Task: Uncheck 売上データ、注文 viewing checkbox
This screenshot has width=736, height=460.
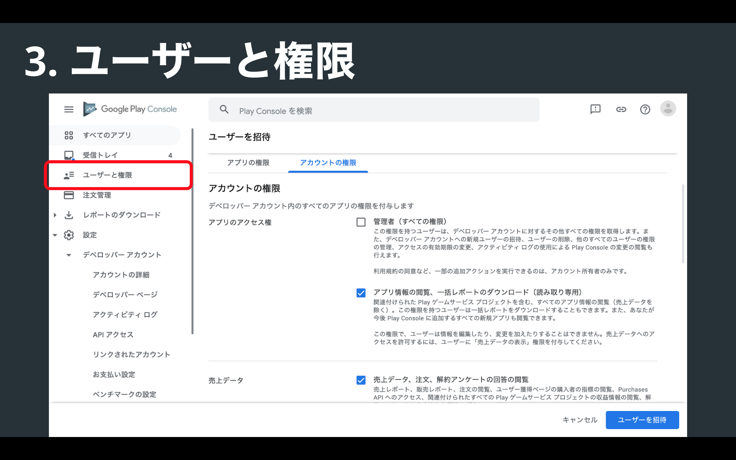Action: point(361,380)
